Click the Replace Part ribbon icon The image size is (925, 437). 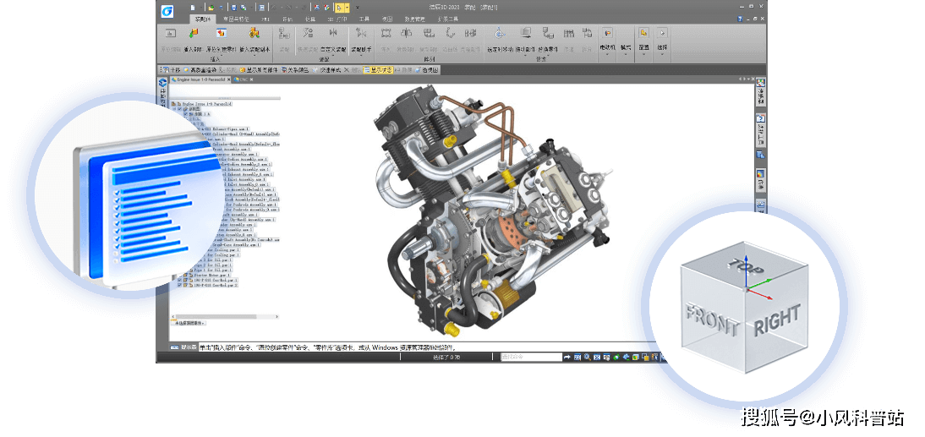click(x=550, y=35)
